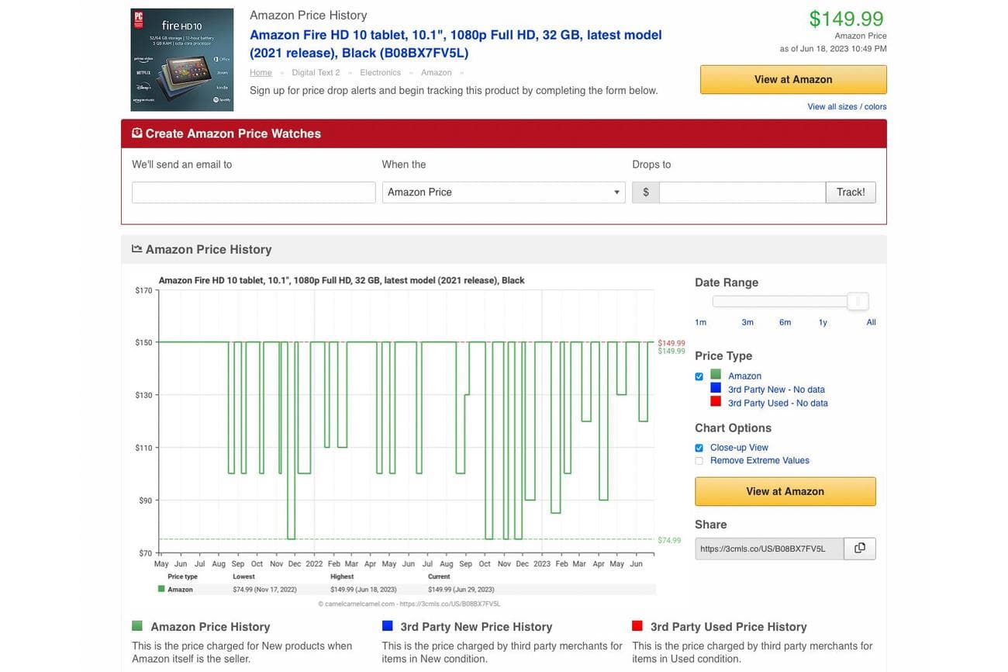Click the green Amazon legend square below the chart
Viewport: 1008px width, 672px height.
pos(161,589)
